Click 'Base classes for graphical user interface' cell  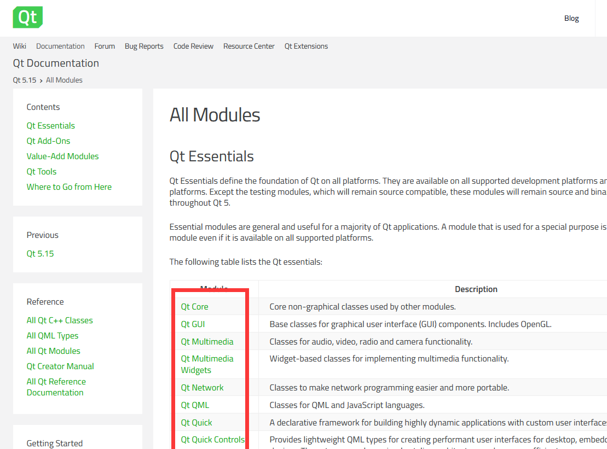pyautogui.click(x=411, y=324)
